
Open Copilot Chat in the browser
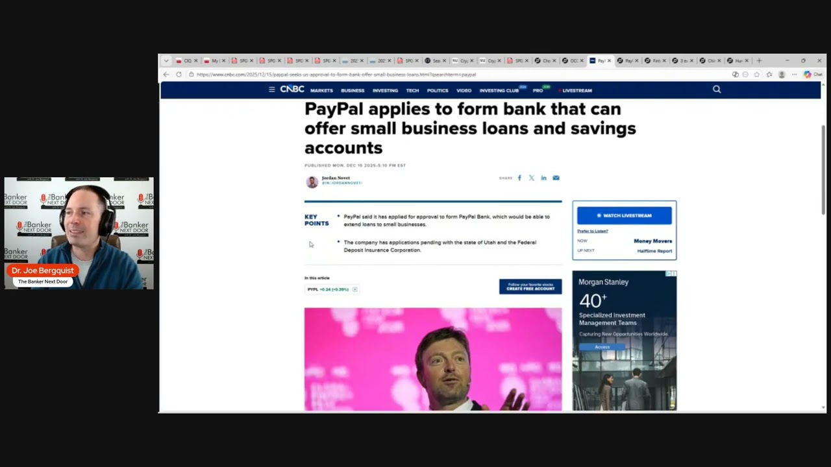(813, 75)
